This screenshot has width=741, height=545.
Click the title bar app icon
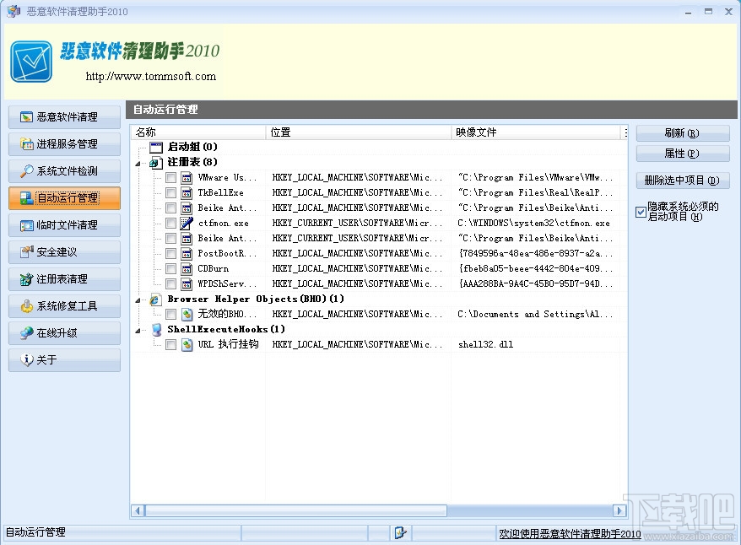pyautogui.click(x=14, y=11)
